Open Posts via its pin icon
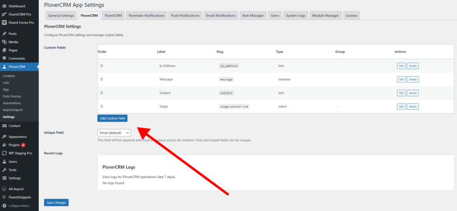The height and width of the screenshot is (211, 457). point(4,34)
